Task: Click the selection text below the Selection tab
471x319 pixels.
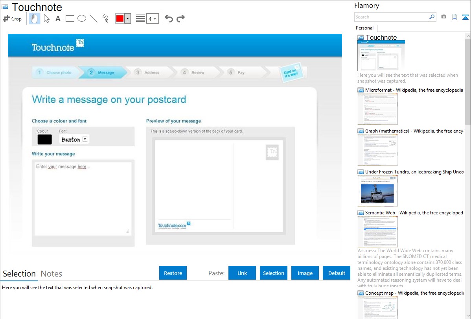Action: tap(77, 288)
